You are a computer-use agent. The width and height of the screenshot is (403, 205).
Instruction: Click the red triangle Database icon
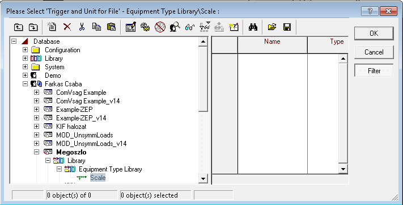[25, 41]
